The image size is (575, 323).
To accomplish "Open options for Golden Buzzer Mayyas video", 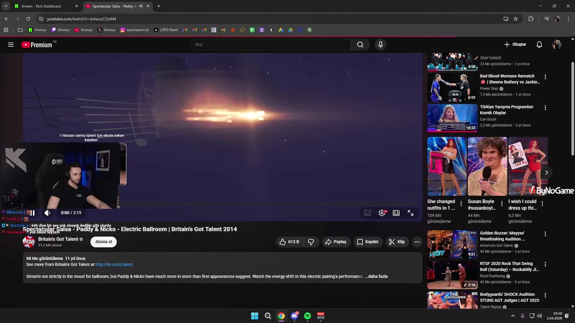I will point(545,234).
